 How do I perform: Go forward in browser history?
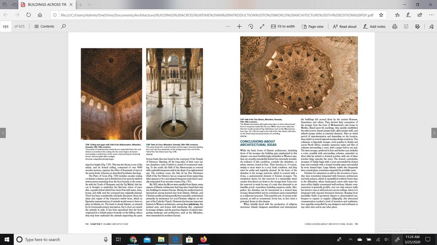pyautogui.click(x=17, y=15)
